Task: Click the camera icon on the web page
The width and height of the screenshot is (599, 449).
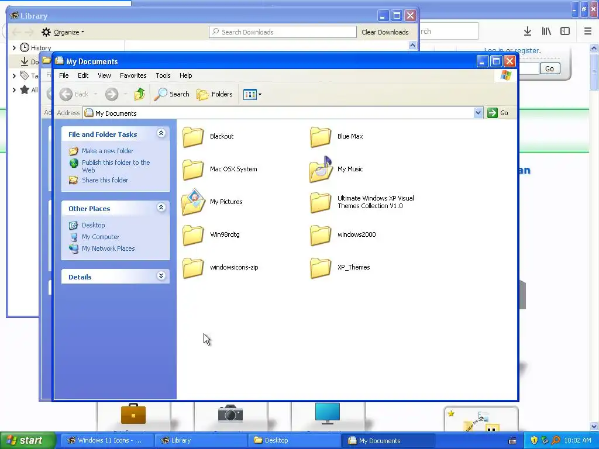Action: point(230,414)
